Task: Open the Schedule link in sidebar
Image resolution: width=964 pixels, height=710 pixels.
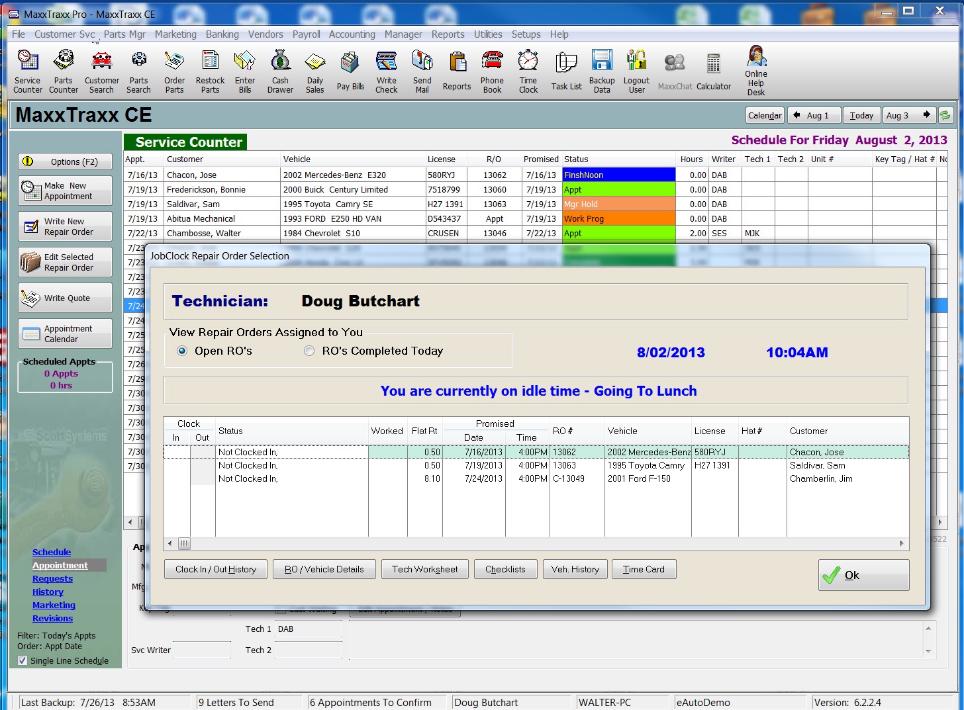Action: click(52, 552)
